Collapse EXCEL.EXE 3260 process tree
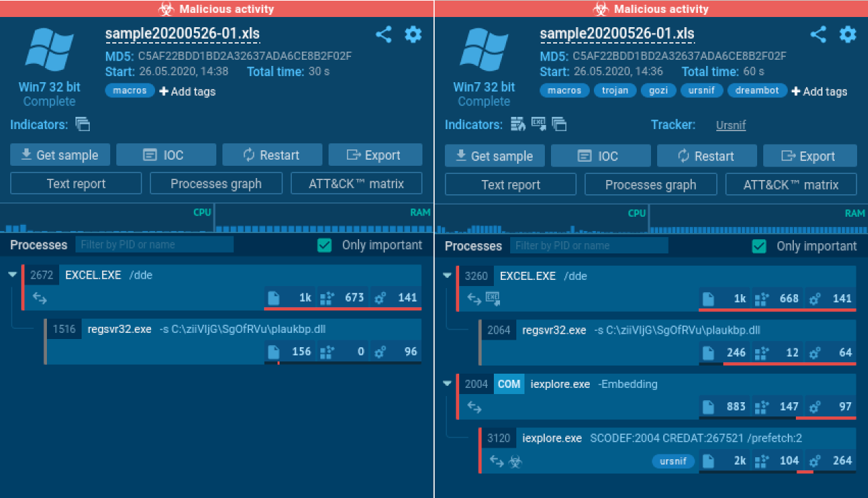868x498 pixels. pos(447,275)
